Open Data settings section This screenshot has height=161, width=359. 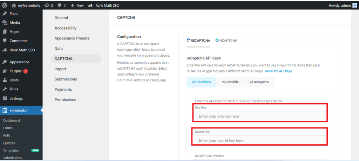click(59, 49)
